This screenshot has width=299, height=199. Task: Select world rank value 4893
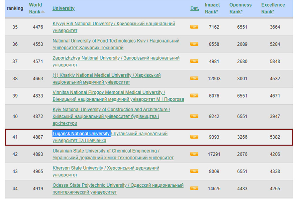[38, 154]
